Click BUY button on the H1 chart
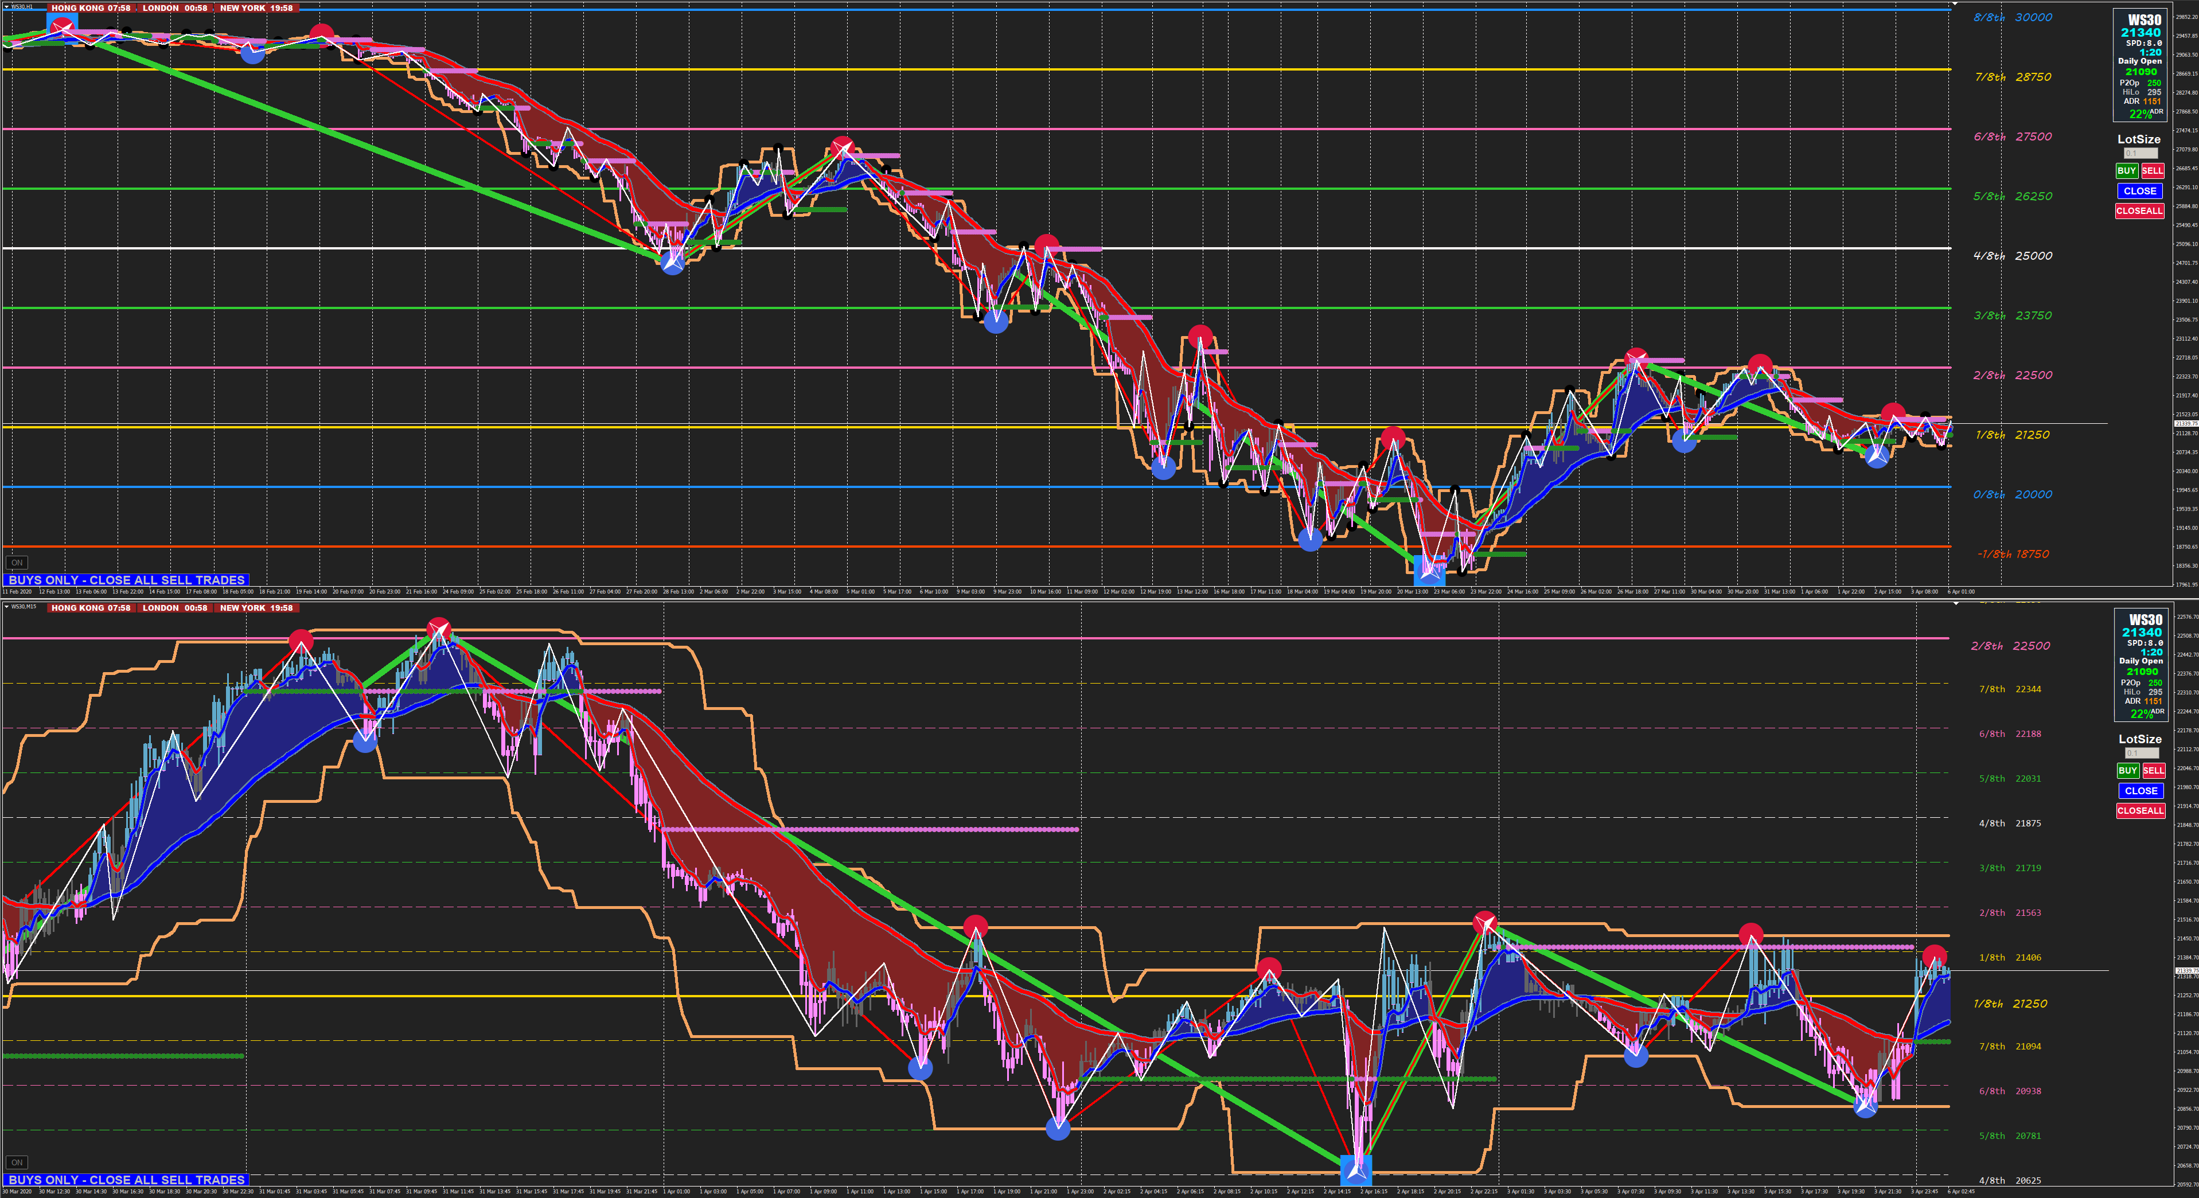This screenshot has height=1198, width=2199. [x=2126, y=171]
